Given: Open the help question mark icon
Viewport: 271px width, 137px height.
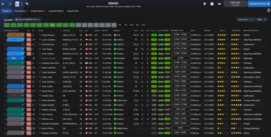Looking at the screenshot, I should [x=212, y=4].
